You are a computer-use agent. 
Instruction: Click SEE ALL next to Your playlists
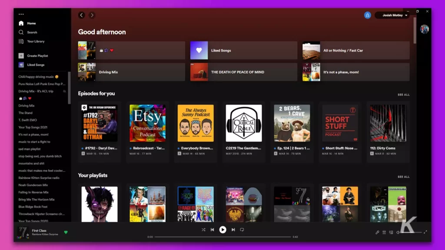pyautogui.click(x=402, y=177)
